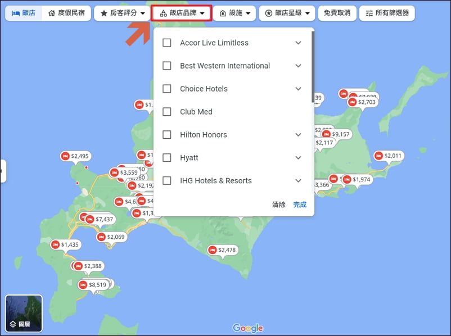This screenshot has width=451, height=336.
Task: Open the $1,435 hotel pin
Action: [66, 244]
